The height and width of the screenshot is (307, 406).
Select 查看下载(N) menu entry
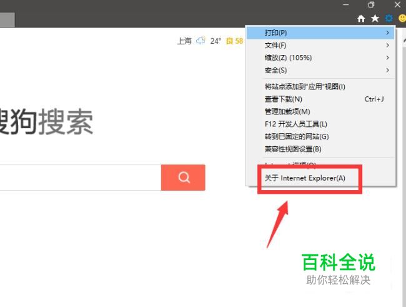[x=320, y=99]
